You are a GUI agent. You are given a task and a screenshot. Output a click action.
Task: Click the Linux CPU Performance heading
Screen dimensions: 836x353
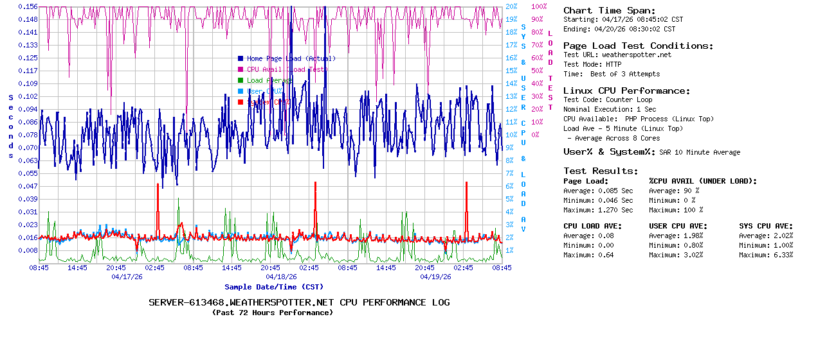pyautogui.click(x=627, y=90)
